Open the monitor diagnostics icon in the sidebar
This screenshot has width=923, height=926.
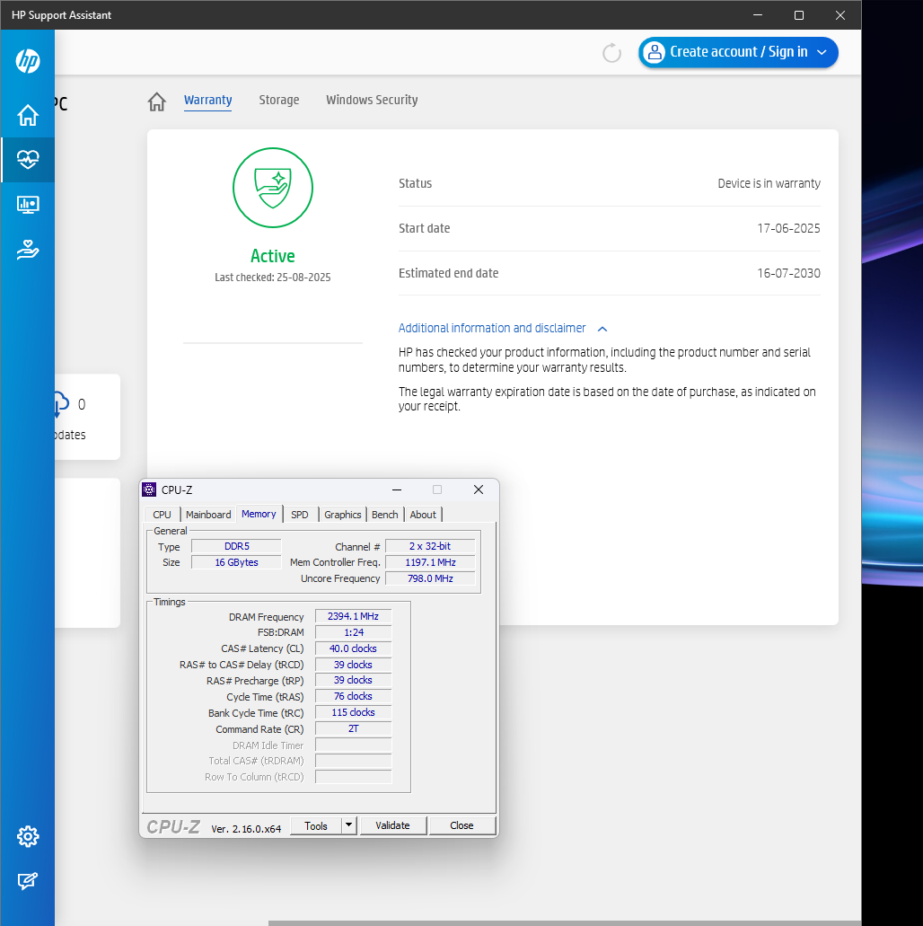(x=28, y=205)
